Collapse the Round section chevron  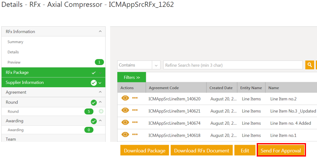coord(101,102)
